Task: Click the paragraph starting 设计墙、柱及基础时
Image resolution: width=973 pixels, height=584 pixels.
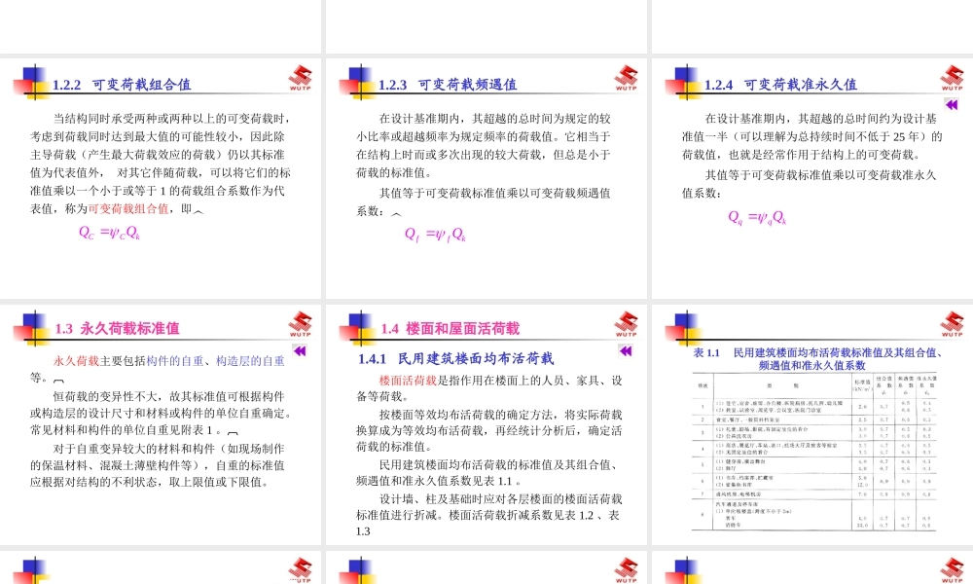Action: (x=489, y=515)
